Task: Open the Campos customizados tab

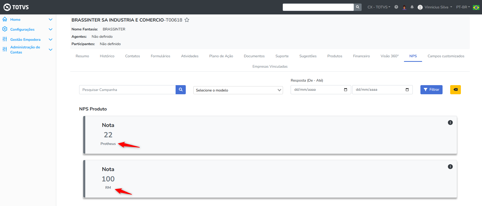Action: point(446,56)
